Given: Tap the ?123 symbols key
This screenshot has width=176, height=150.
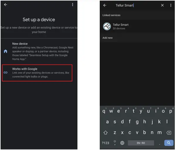Looking at the screenshot, I should point(105,143).
